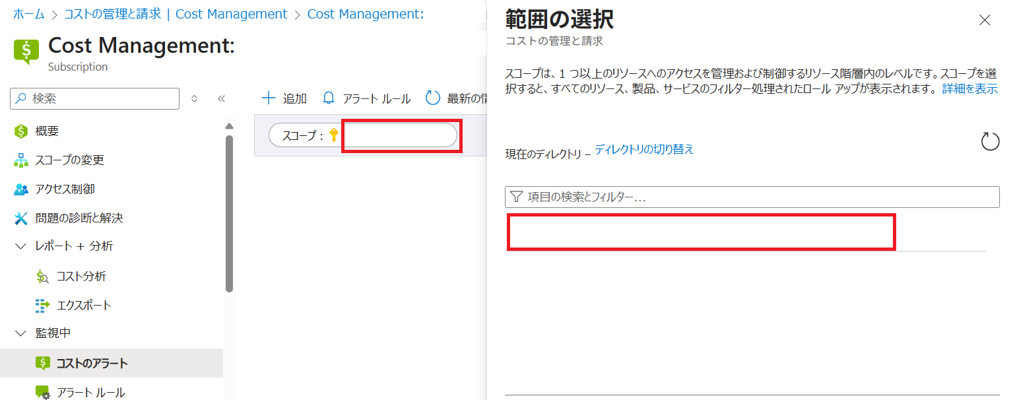Click the 追加 toolbar button
The width and height of the screenshot is (1013, 400).
pos(284,98)
